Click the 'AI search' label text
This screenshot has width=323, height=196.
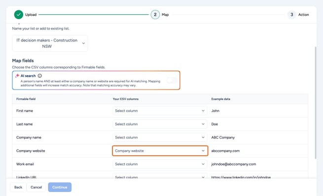coord(28,76)
